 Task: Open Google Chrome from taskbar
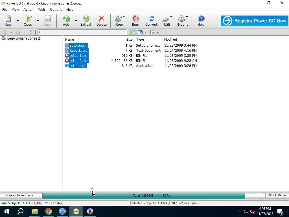(49, 211)
